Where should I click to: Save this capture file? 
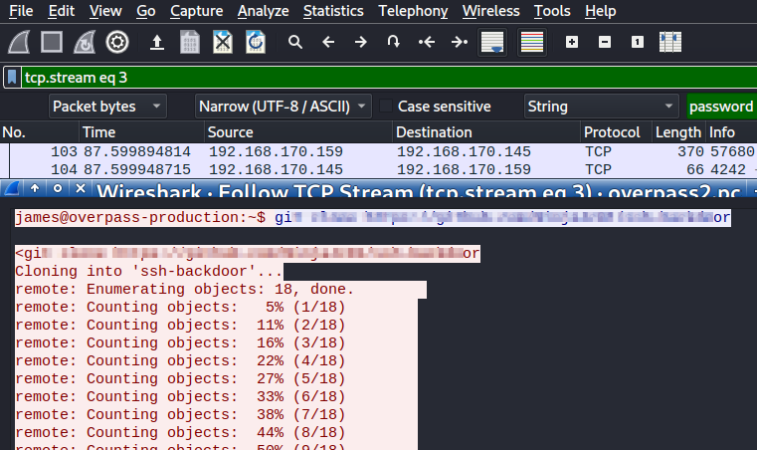[x=190, y=42]
